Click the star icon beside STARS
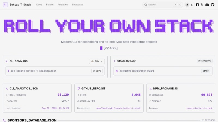Image resolution: width=218 pixels, height=122 pixels. (x=78, y=95)
